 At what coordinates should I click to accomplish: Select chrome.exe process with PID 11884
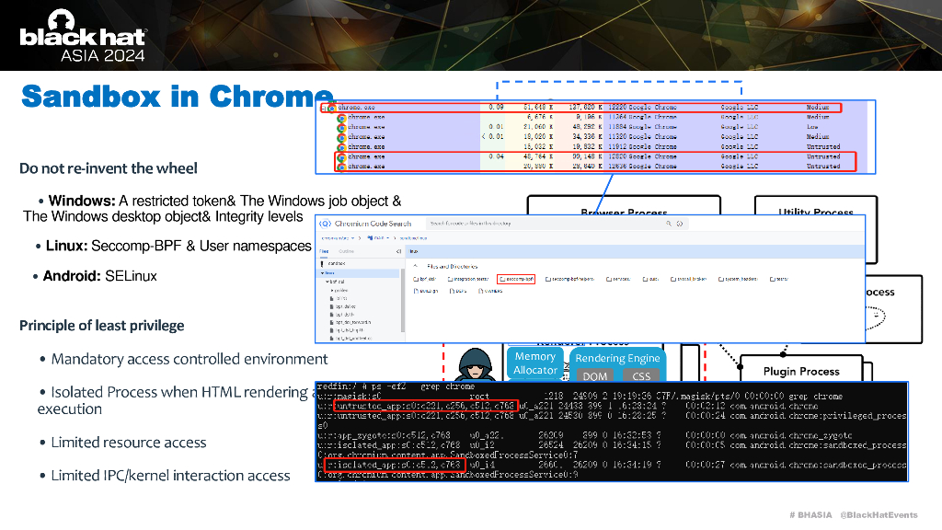pos(601,127)
